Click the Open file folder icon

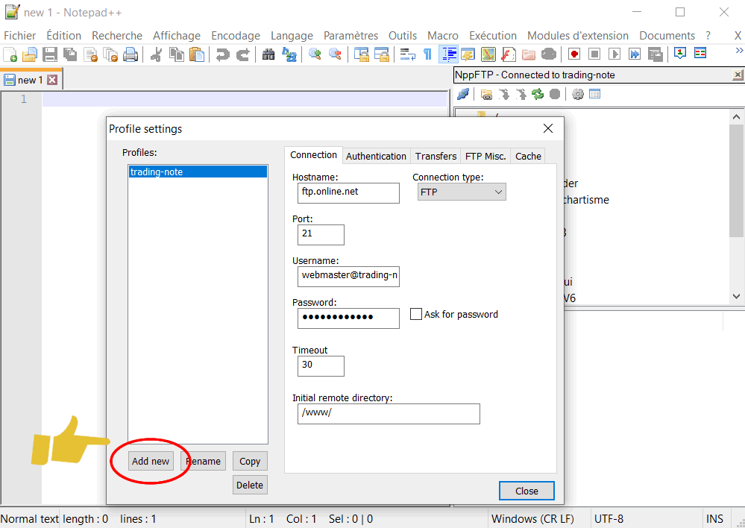[30, 54]
